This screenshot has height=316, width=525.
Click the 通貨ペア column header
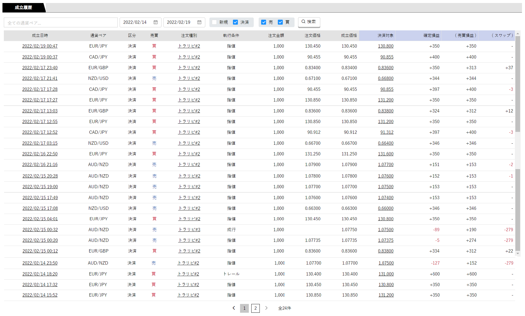pos(98,36)
